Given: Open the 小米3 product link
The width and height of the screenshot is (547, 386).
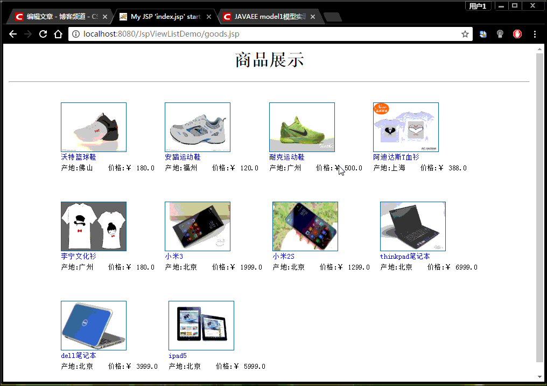Looking at the screenshot, I should tap(174, 257).
